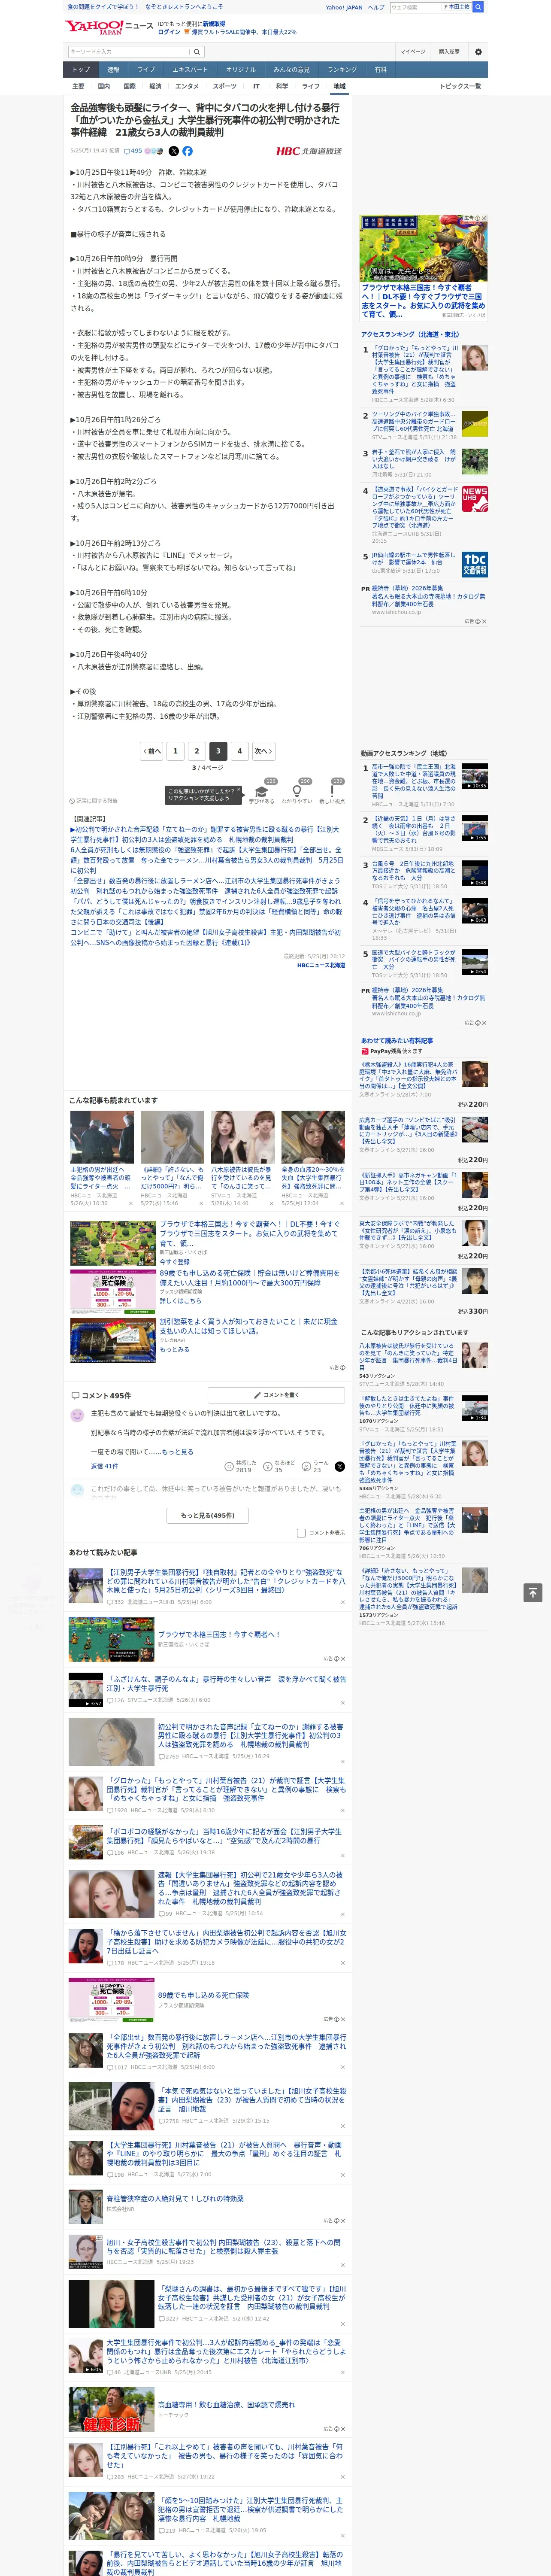Screen dimensions: 551x2576
Task: Click the first commenter's purple avatar
Action: 77,1415
